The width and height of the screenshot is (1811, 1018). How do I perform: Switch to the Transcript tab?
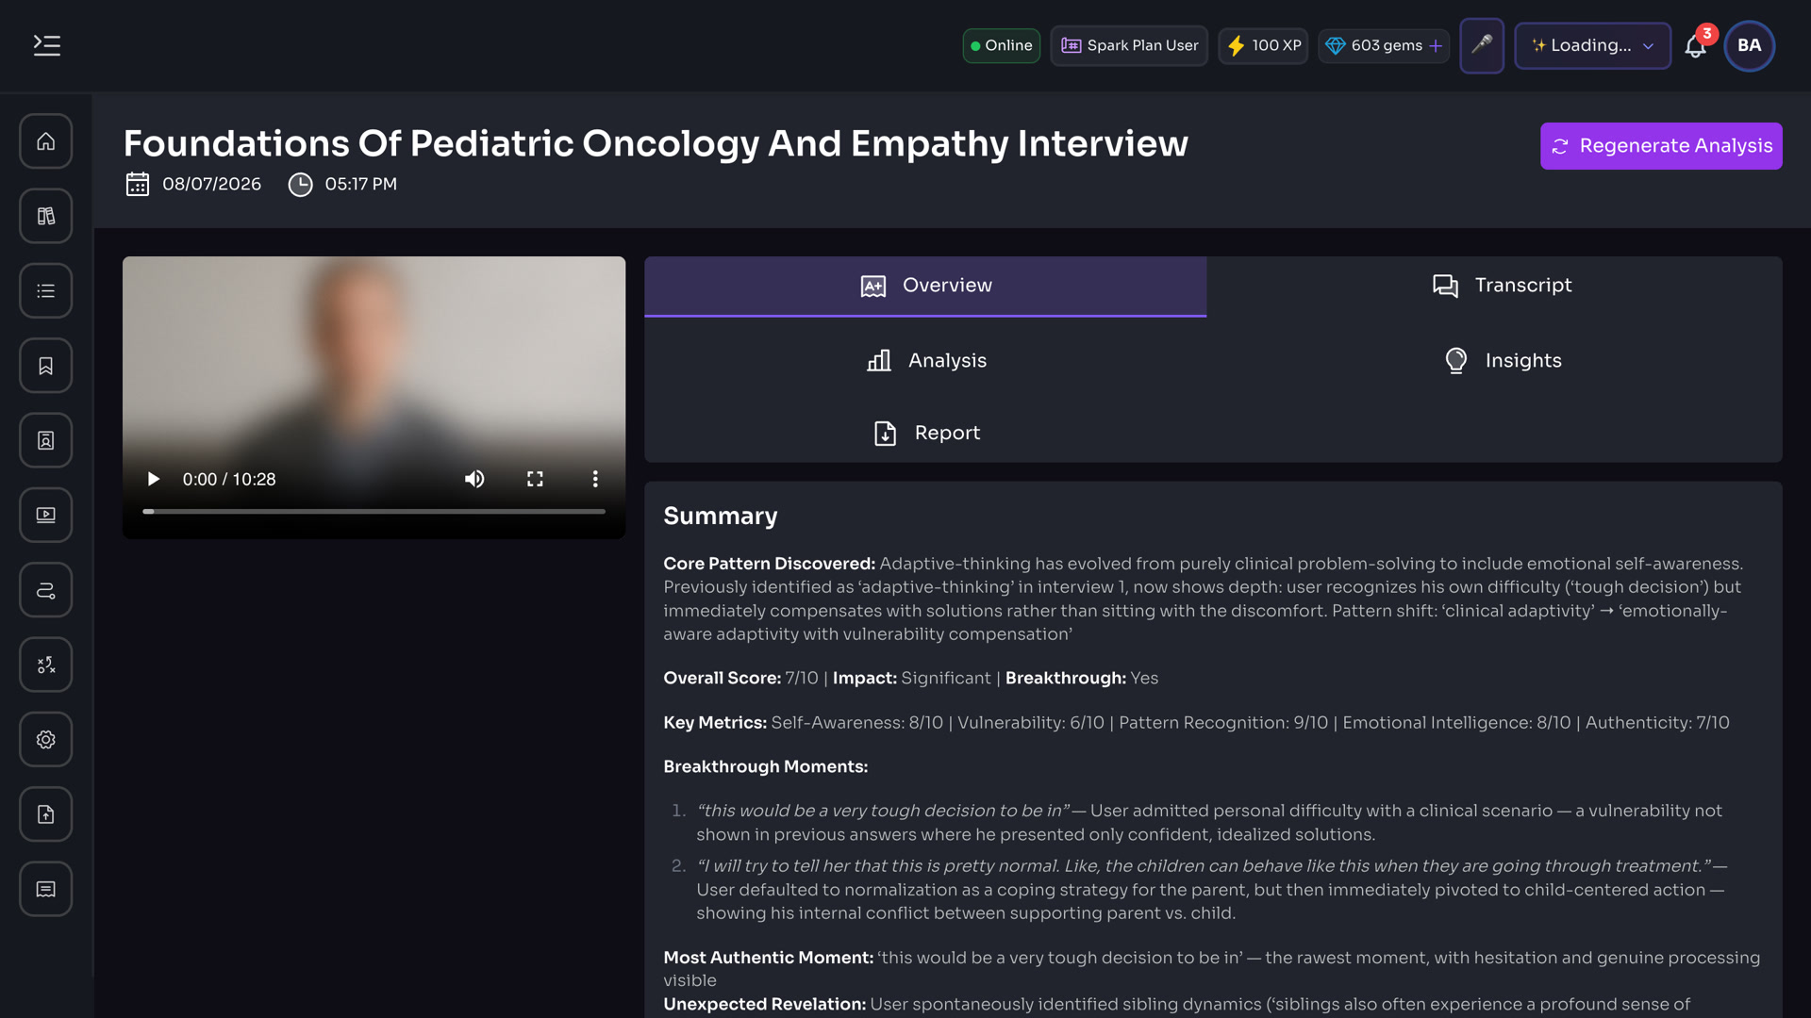point(1502,286)
